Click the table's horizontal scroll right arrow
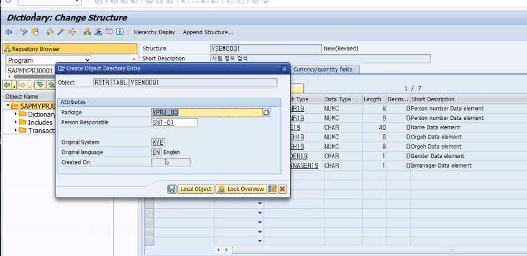Viewport: 527px width, 256px height. click(226, 250)
